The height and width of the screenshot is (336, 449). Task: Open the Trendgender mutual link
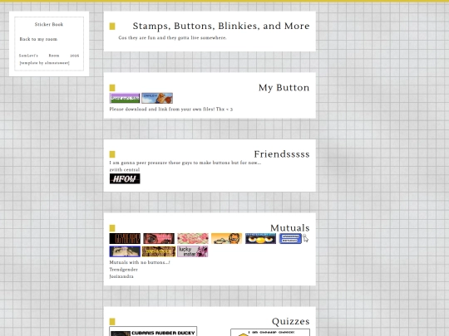[123, 270]
